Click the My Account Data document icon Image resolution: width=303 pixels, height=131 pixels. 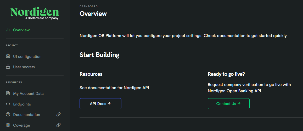[x=8, y=93]
